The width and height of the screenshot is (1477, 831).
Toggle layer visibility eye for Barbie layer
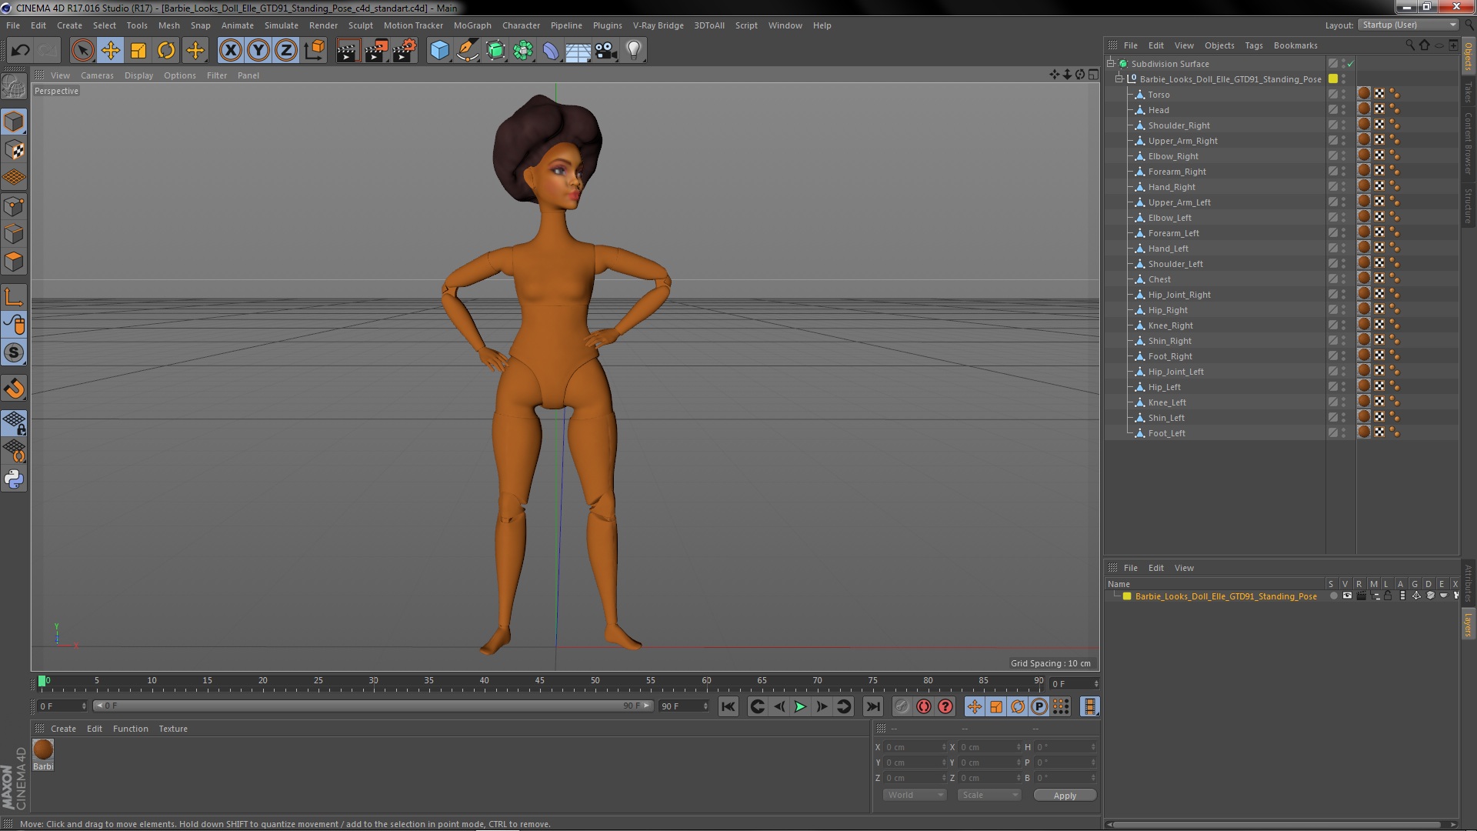coord(1346,596)
